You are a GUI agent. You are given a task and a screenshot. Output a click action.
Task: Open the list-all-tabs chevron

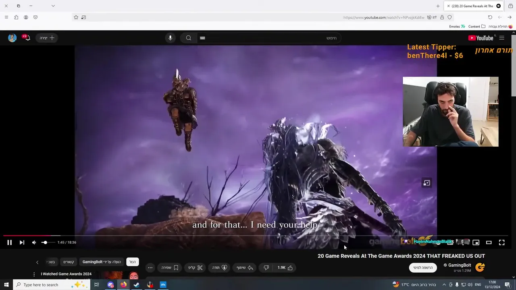point(53,6)
